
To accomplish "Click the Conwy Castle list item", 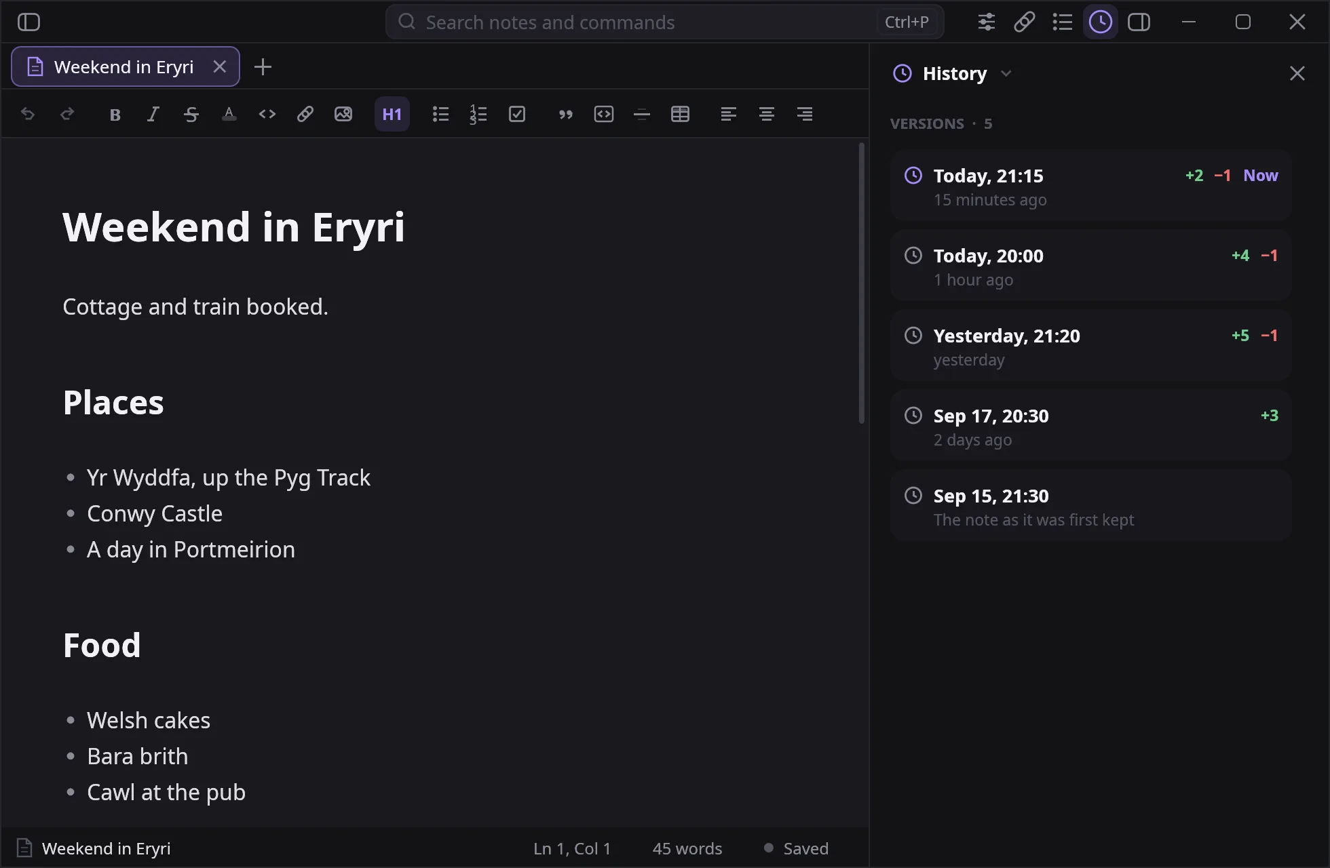I will 155,513.
